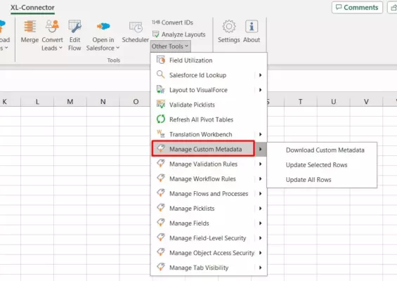Click the Salesforce Id Lookup magnifier icon

point(160,74)
